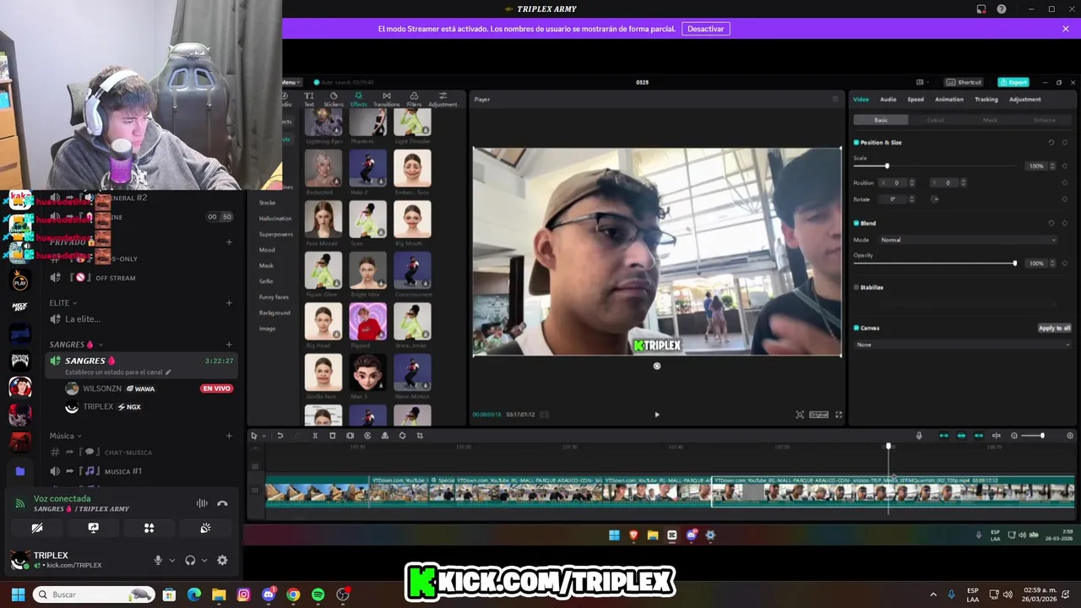1081x608 pixels.
Task: Choose the Big Mouth effect thumbnail
Action: coord(412,220)
